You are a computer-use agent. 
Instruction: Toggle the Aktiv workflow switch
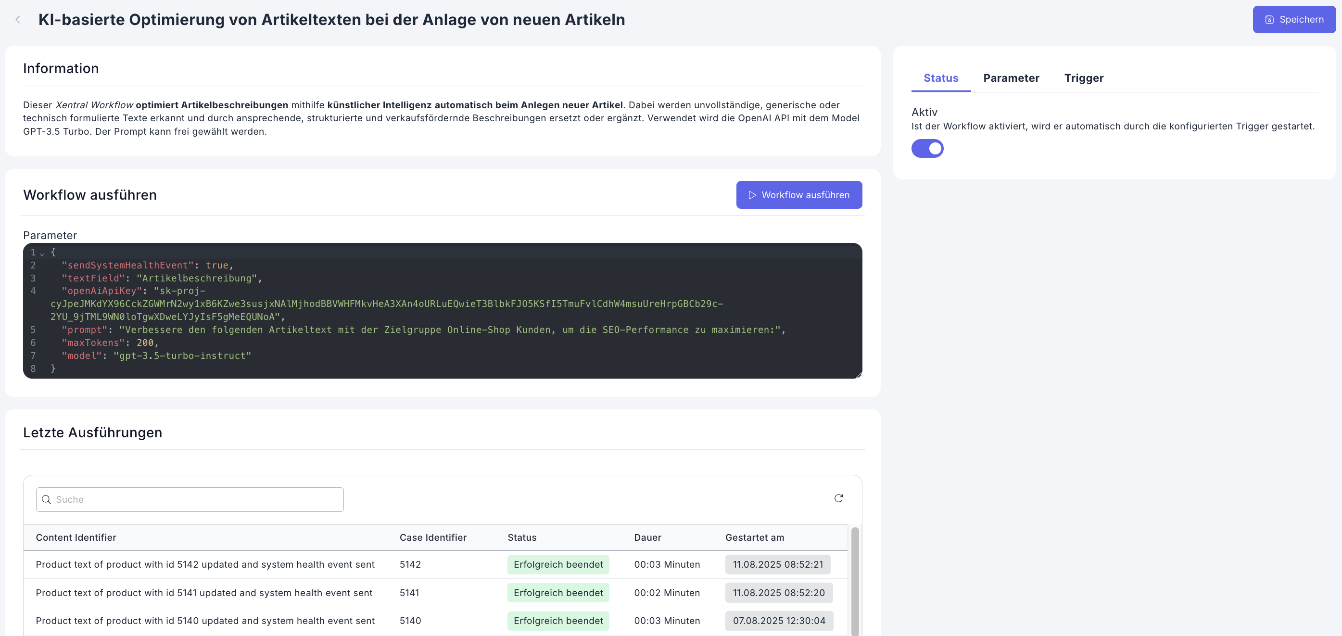point(927,149)
